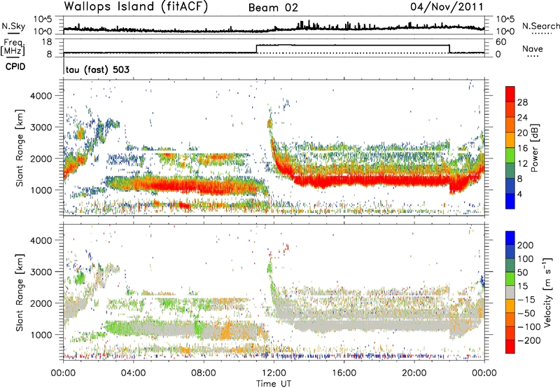
Task: Click the 'Wallops Island (fitACF)' title text
Action: tap(136, 7)
